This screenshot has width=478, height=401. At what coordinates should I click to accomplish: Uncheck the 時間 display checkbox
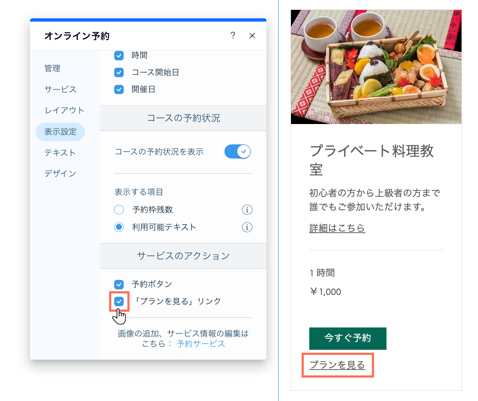[x=119, y=55]
